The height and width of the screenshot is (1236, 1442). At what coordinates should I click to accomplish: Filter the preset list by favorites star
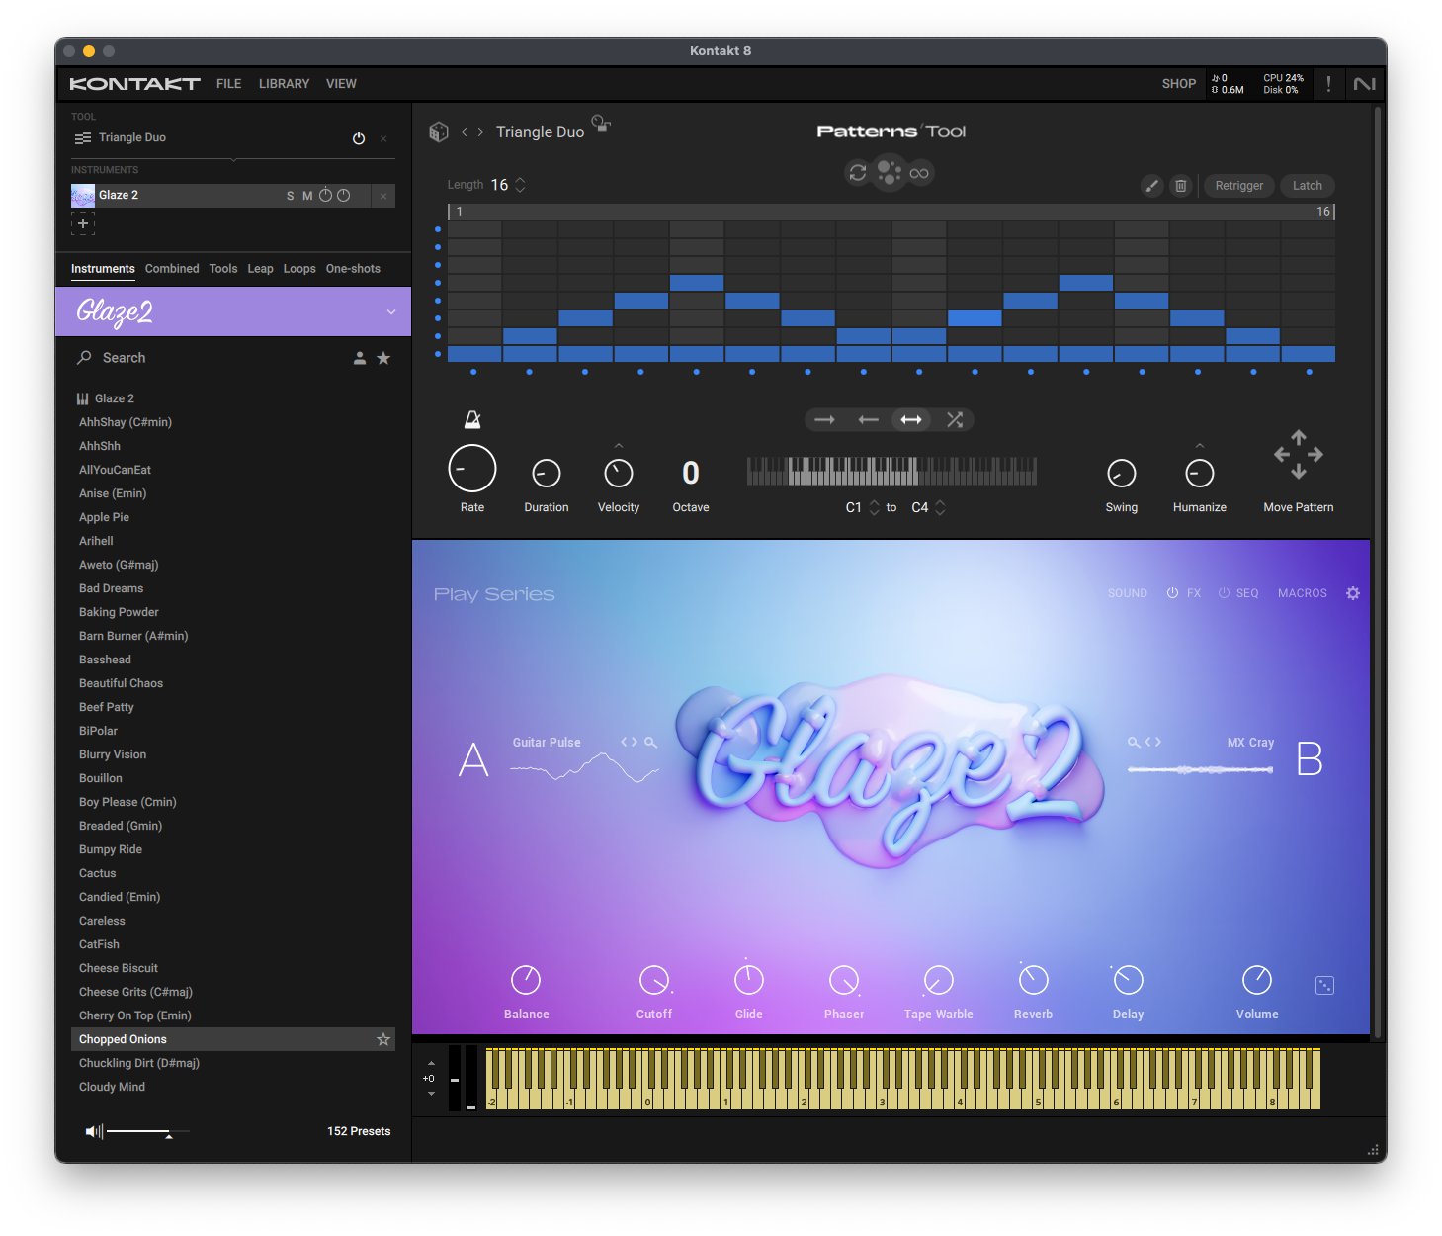[x=383, y=358]
